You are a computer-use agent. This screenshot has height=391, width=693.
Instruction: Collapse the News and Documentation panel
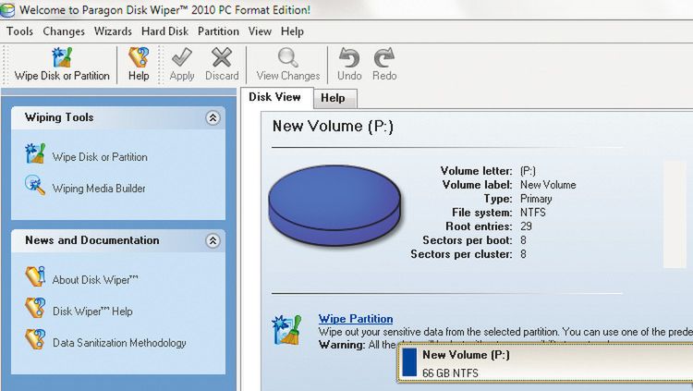[x=213, y=240]
